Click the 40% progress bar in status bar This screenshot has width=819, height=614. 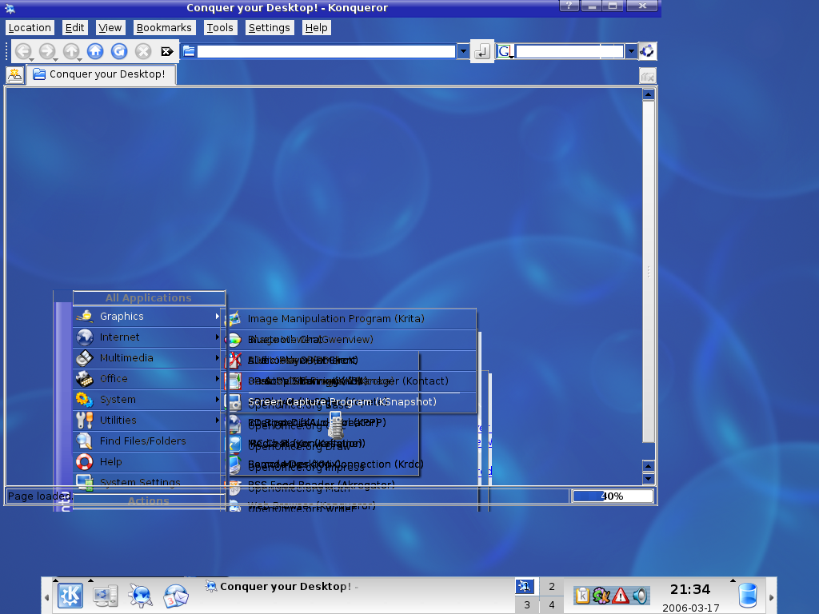click(613, 496)
